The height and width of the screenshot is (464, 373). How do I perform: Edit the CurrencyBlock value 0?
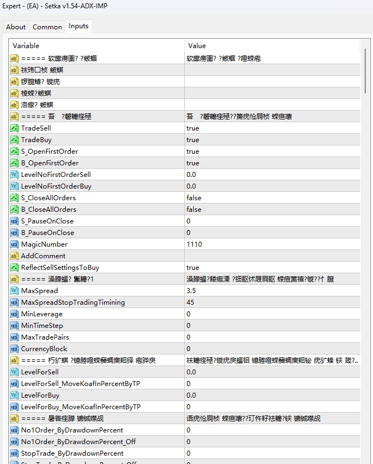pos(272,349)
